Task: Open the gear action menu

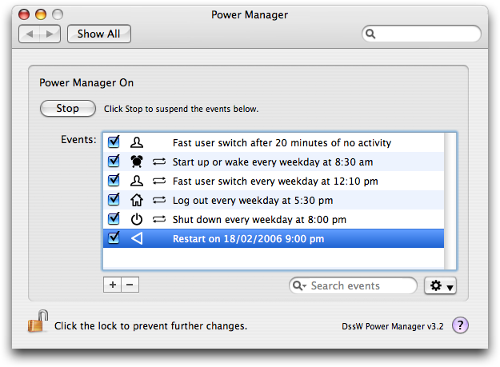Action: click(x=440, y=286)
